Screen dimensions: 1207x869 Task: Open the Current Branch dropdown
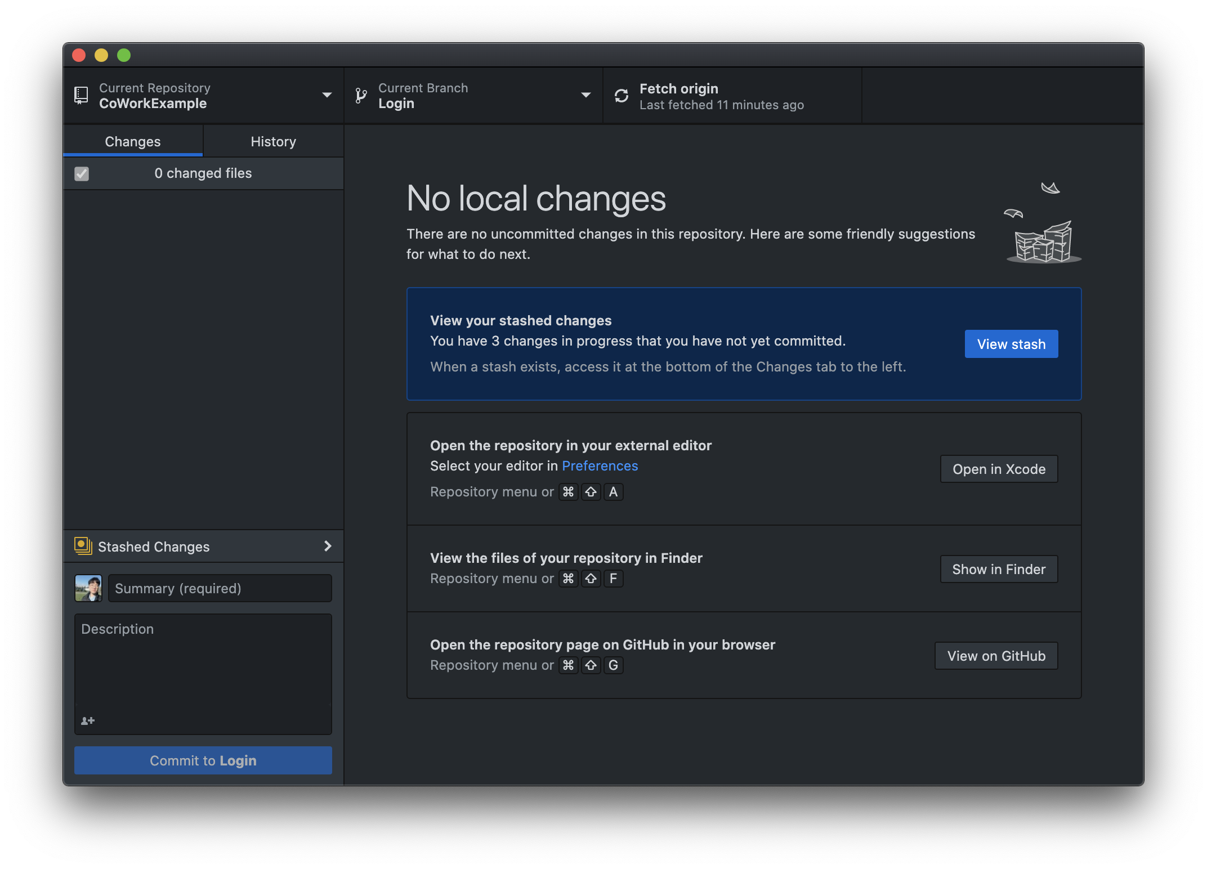pyautogui.click(x=585, y=95)
